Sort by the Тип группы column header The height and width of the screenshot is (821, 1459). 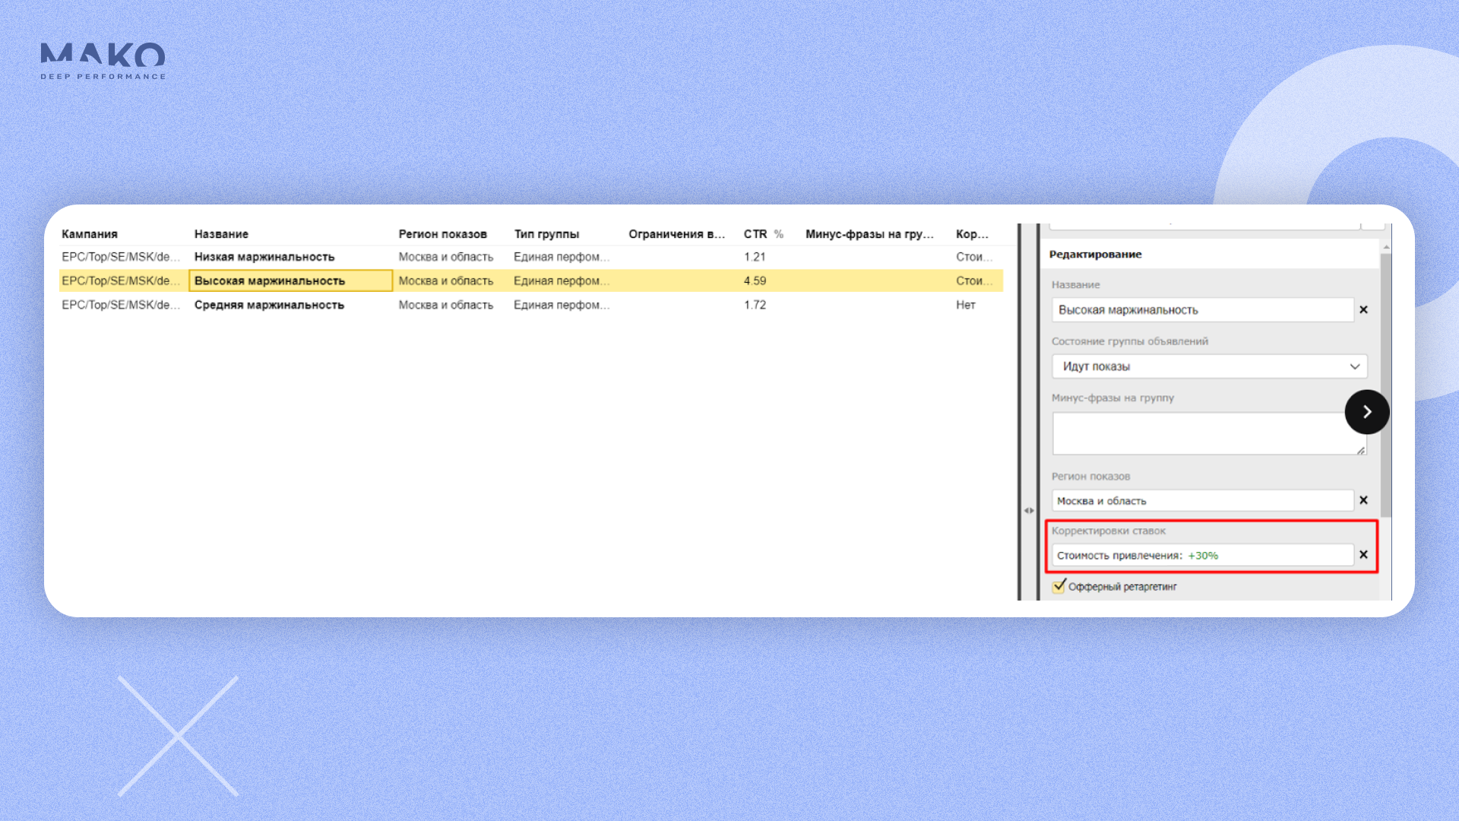(x=546, y=234)
